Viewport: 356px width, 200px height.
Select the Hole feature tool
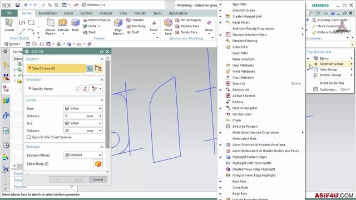76,25
